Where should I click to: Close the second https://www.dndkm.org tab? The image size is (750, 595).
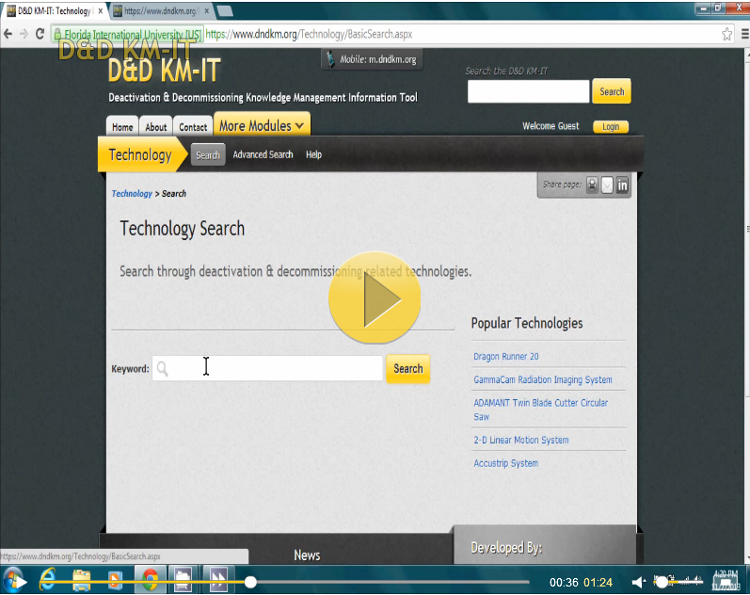pyautogui.click(x=207, y=10)
